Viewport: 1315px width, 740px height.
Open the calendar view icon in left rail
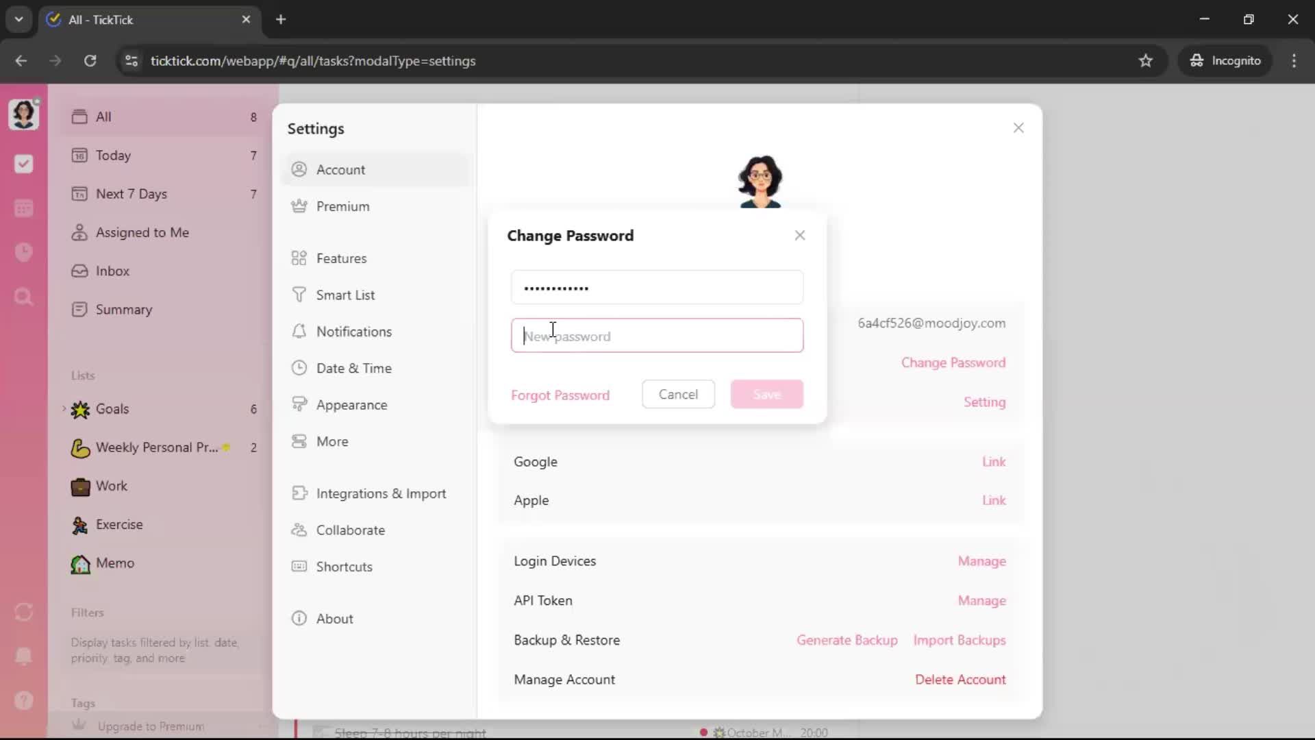point(24,208)
